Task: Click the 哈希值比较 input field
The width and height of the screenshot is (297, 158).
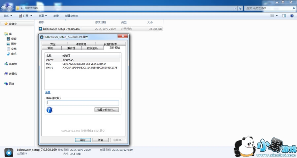Action: click(83, 103)
